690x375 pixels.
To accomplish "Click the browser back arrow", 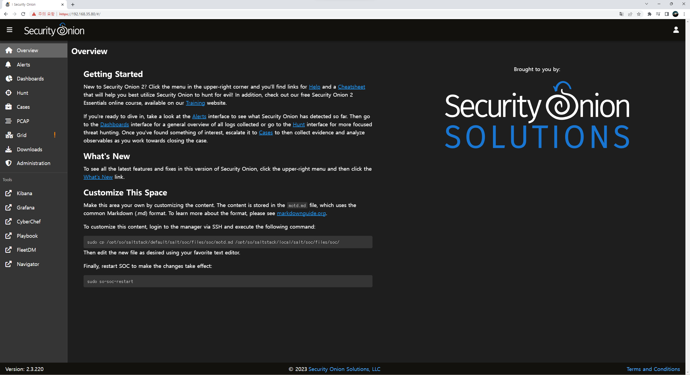I will tap(6, 14).
